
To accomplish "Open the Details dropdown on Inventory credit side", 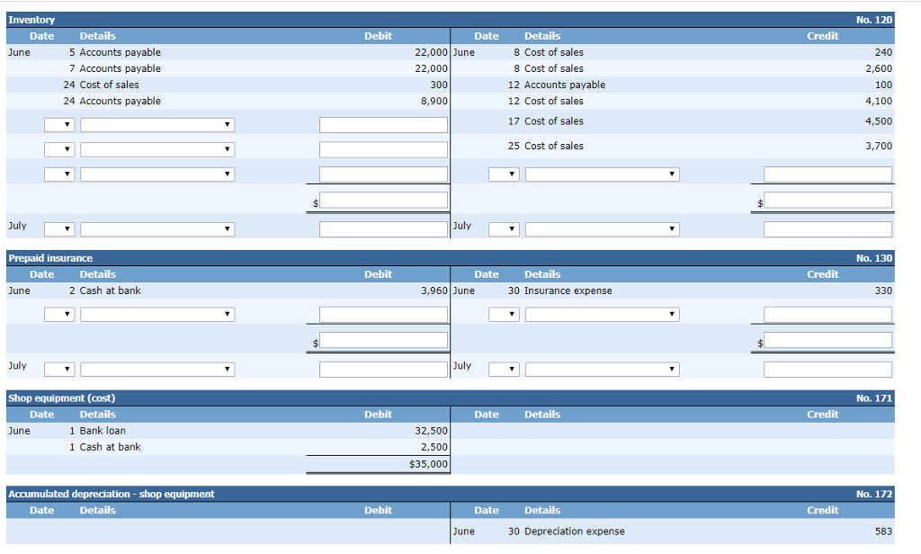I will click(602, 174).
